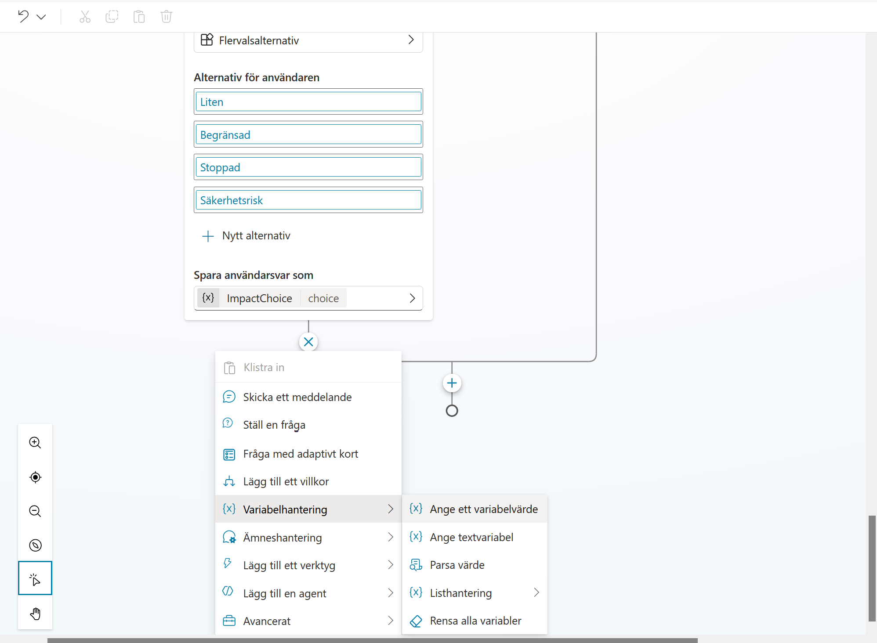
Task: Open the undo history dropdown chevron
Action: pyautogui.click(x=41, y=17)
